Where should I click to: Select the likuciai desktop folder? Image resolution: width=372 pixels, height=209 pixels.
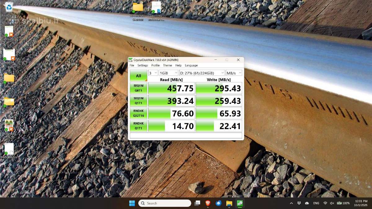click(x=9, y=80)
